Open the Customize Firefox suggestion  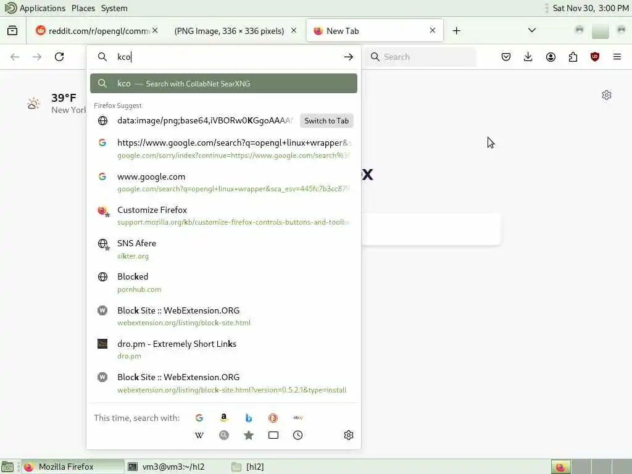tap(223, 215)
